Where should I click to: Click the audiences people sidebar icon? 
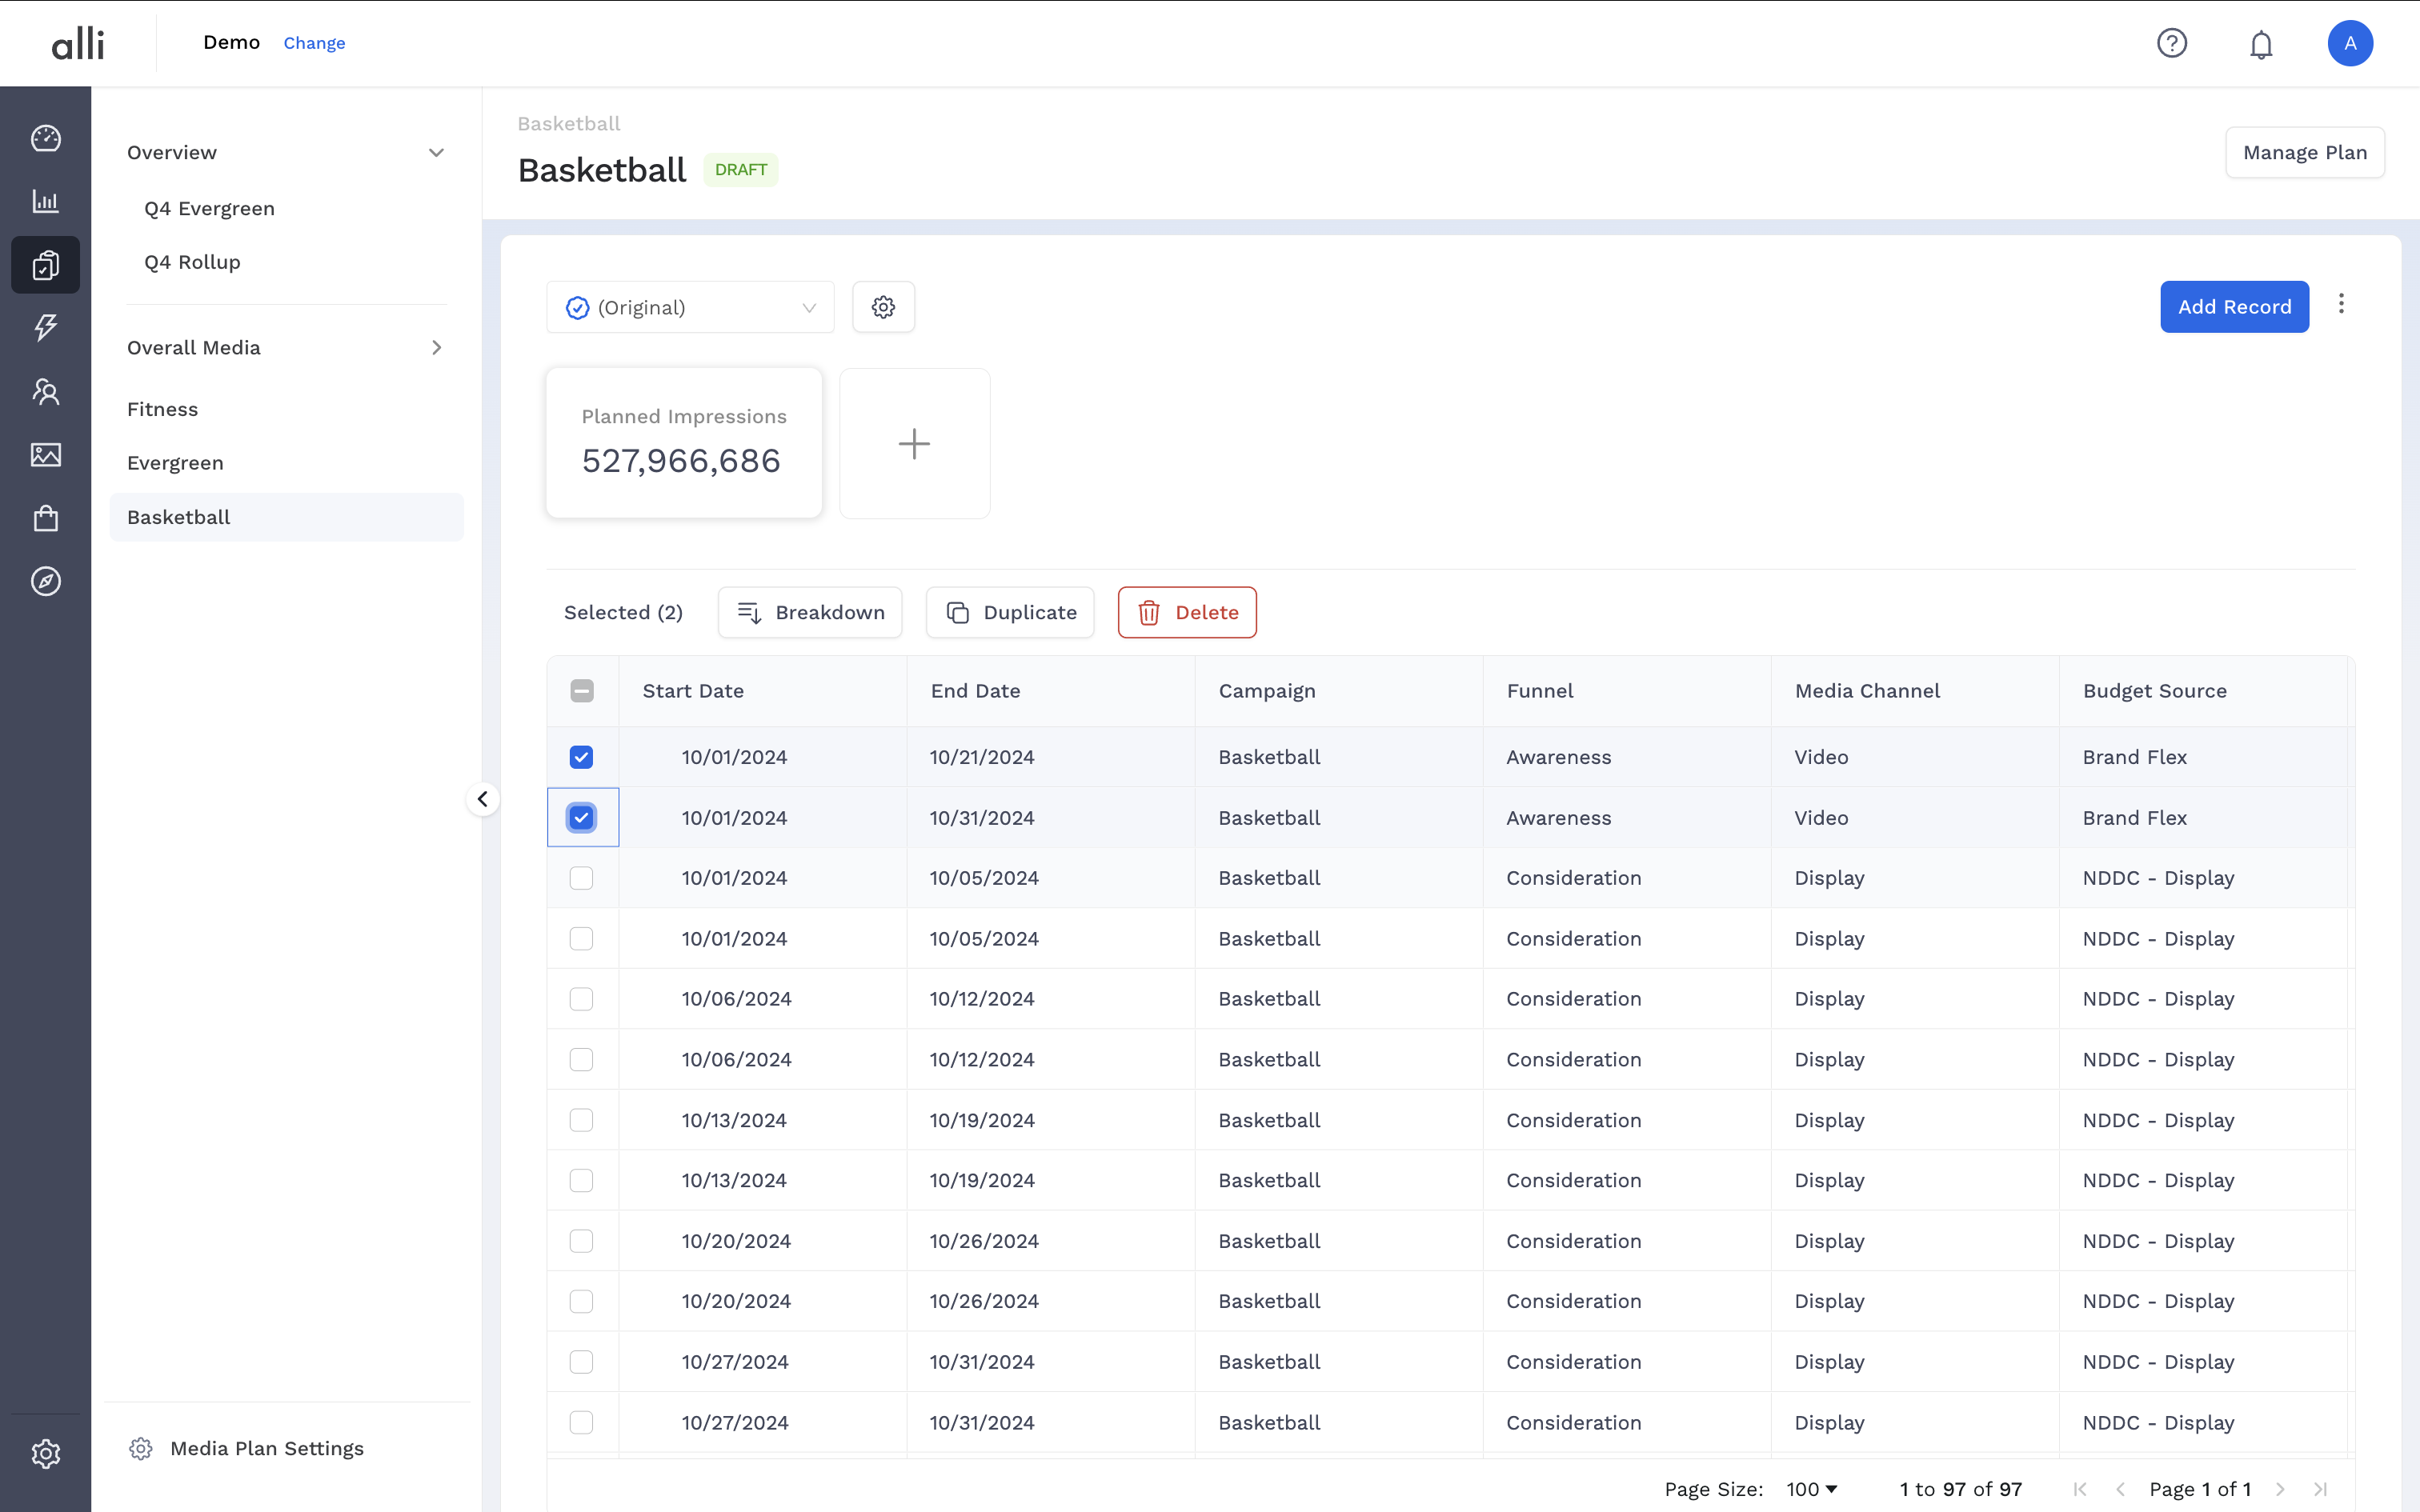point(46,391)
